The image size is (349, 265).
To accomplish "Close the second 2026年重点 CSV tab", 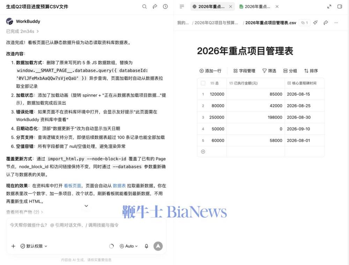I will click(277, 7).
